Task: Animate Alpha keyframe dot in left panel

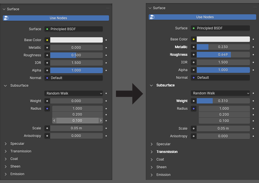Action: (x=106, y=70)
